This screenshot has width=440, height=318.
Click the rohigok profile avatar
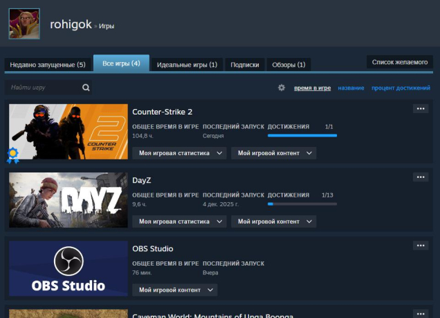pyautogui.click(x=24, y=23)
